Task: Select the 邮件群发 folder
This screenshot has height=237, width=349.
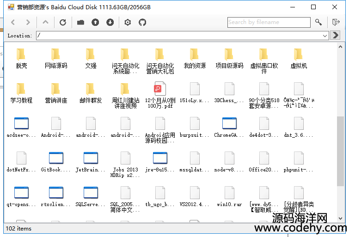Action: [91, 93]
